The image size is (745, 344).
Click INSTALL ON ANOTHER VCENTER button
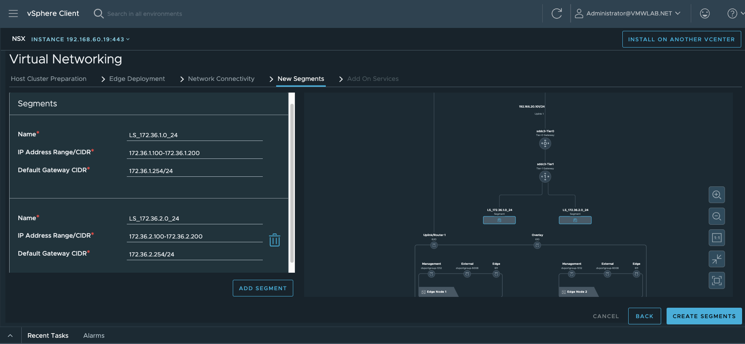click(x=682, y=39)
